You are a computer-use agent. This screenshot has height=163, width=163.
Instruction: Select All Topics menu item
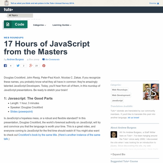tap(20, 15)
